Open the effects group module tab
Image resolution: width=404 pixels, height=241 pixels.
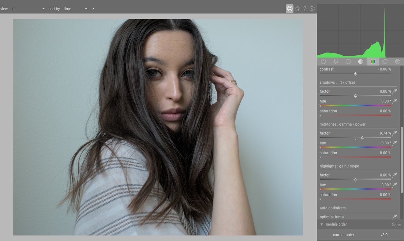point(398,61)
